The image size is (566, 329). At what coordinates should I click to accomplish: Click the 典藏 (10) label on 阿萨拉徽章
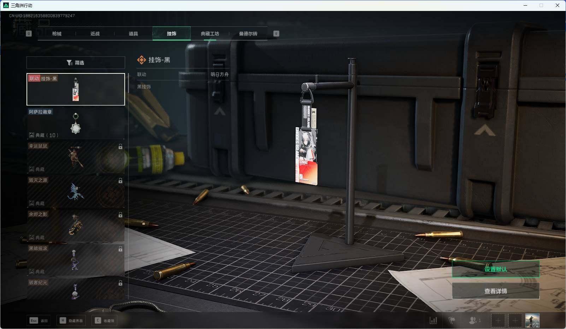[x=47, y=135]
